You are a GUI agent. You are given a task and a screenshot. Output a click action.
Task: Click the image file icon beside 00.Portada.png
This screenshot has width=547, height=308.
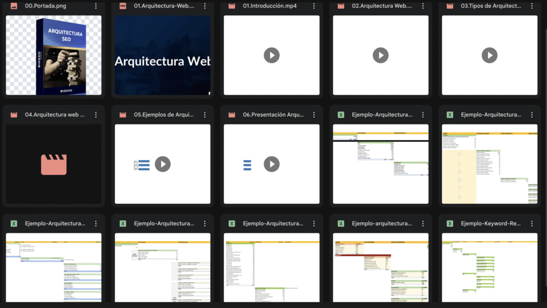[x=14, y=6]
